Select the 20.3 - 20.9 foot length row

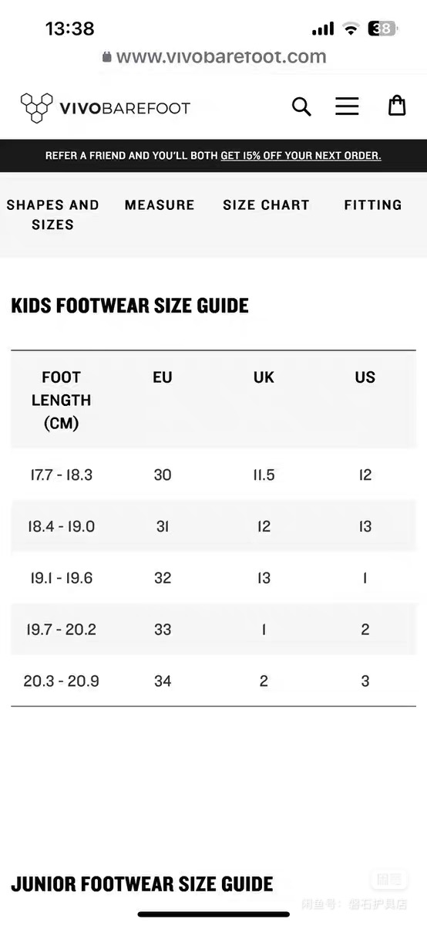pos(213,681)
